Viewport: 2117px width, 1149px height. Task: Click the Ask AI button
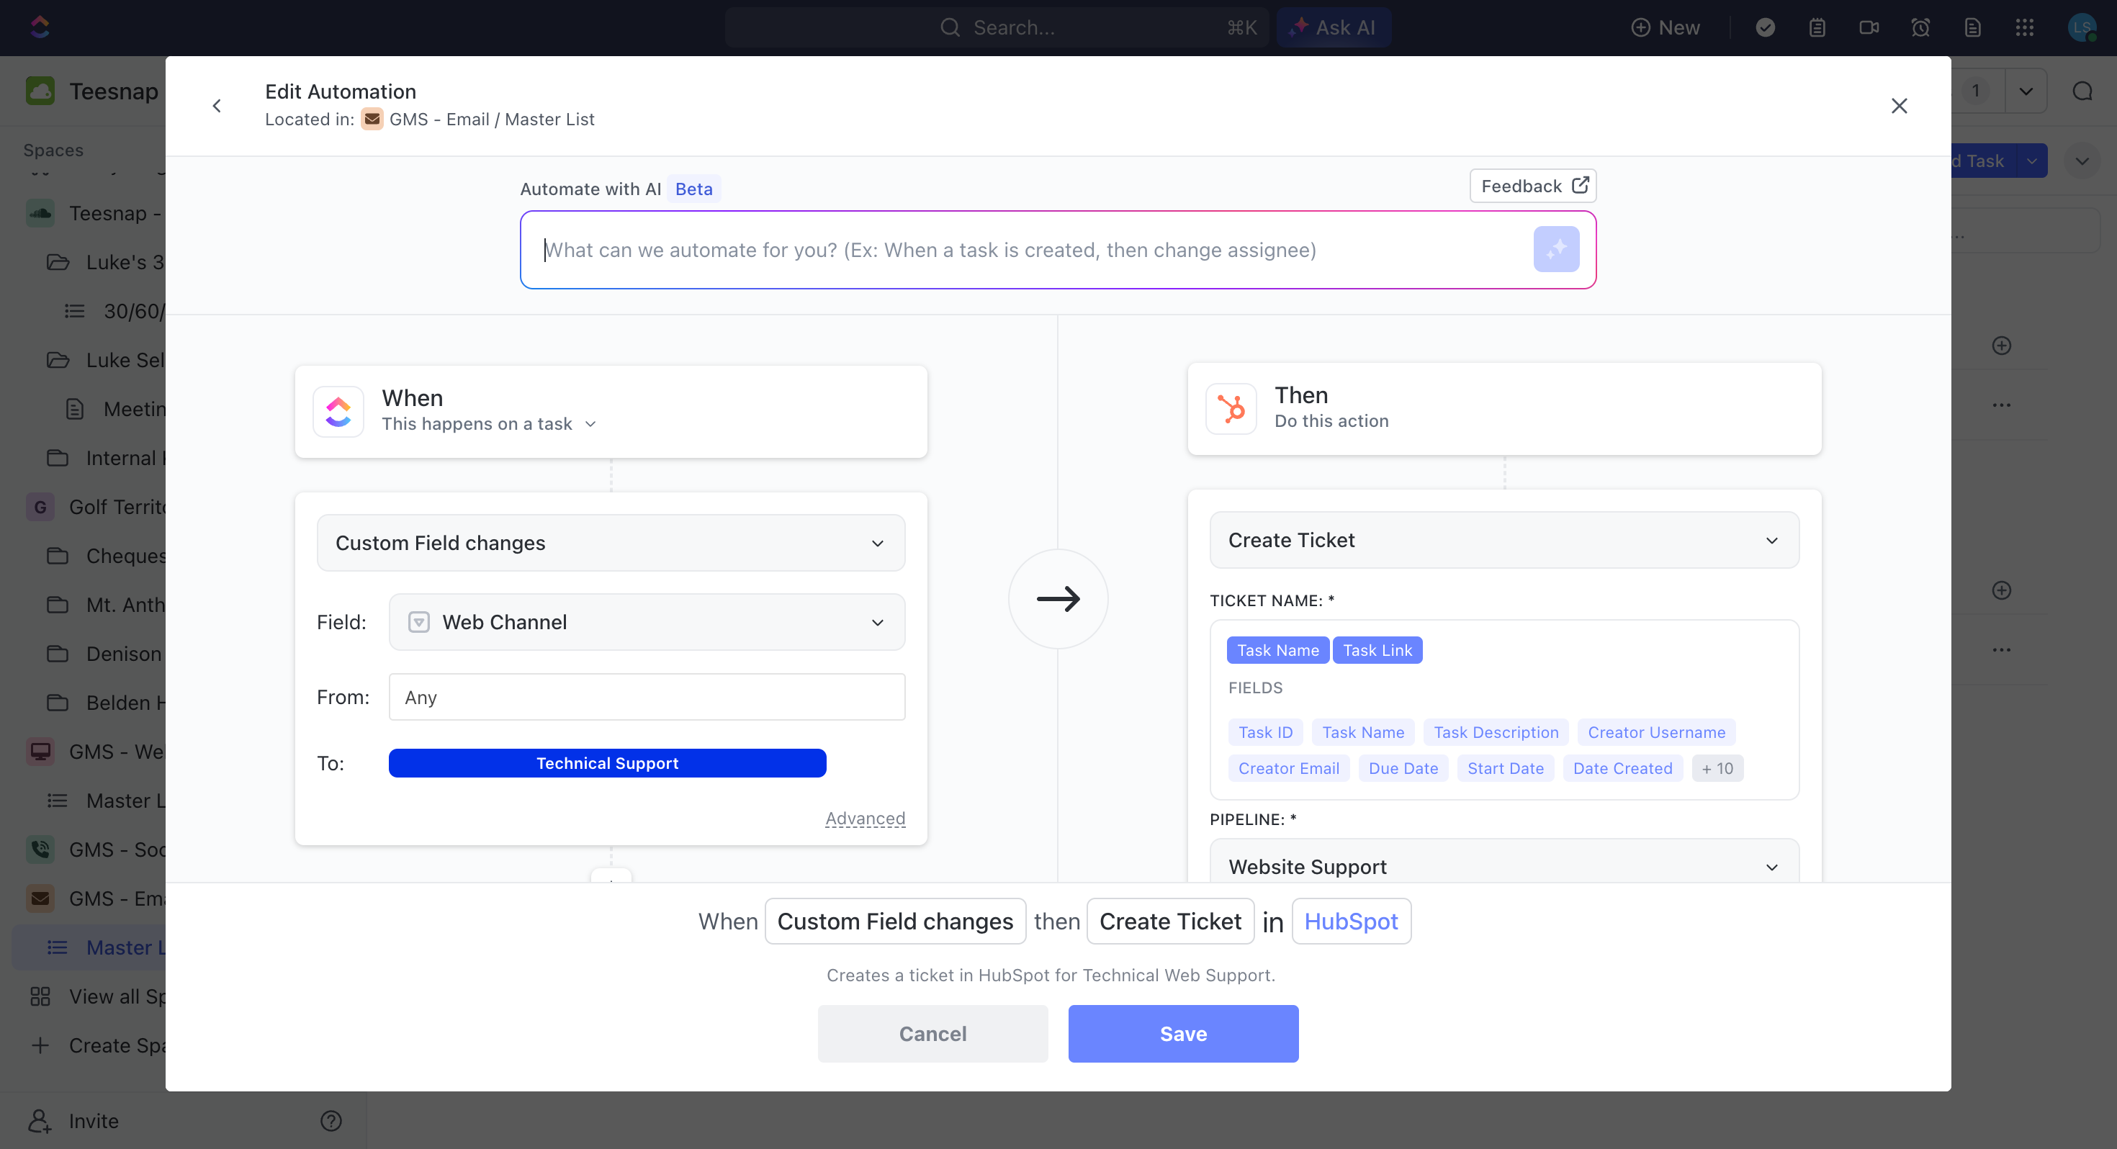click(x=1333, y=27)
